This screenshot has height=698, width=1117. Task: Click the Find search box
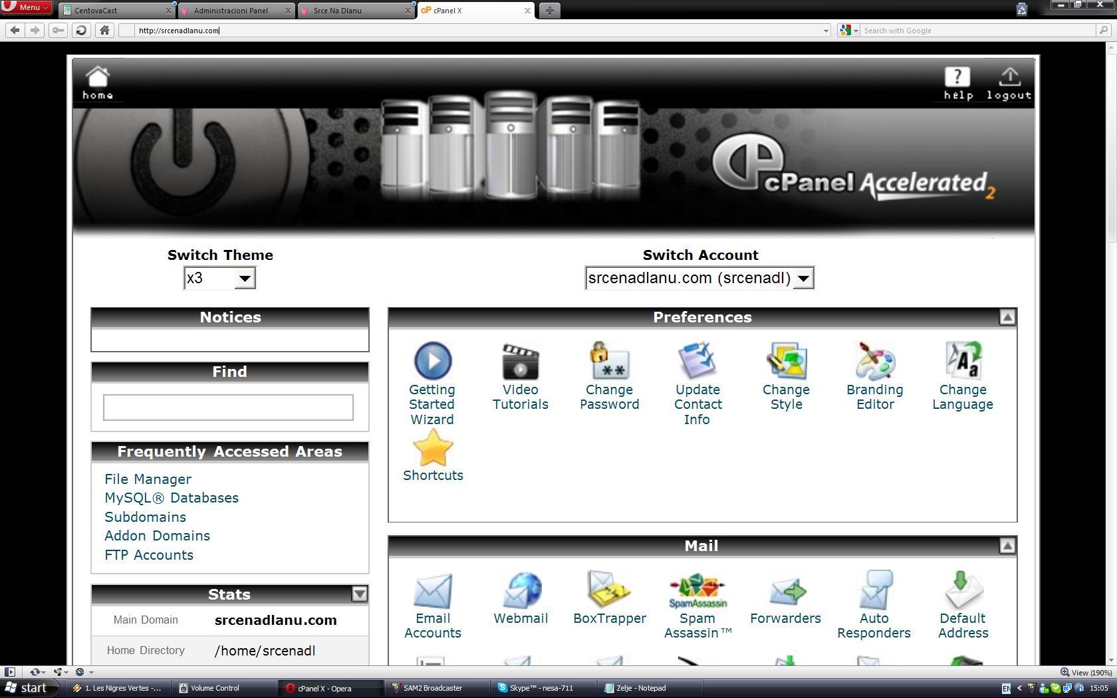(x=228, y=407)
